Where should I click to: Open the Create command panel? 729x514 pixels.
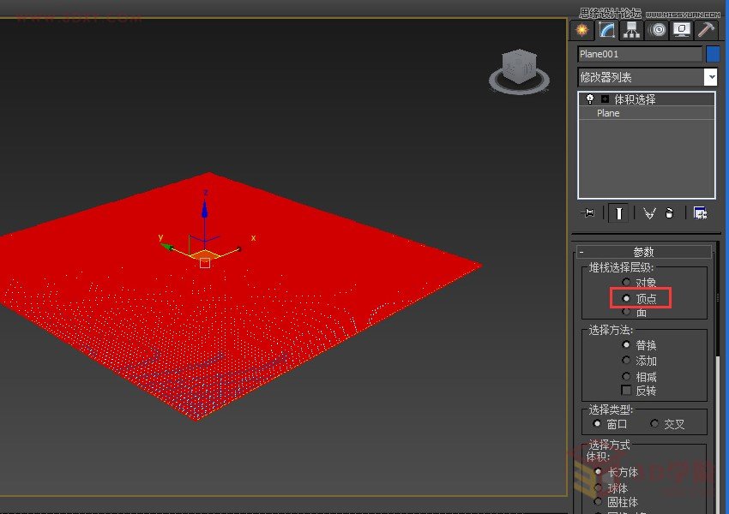pyautogui.click(x=581, y=30)
